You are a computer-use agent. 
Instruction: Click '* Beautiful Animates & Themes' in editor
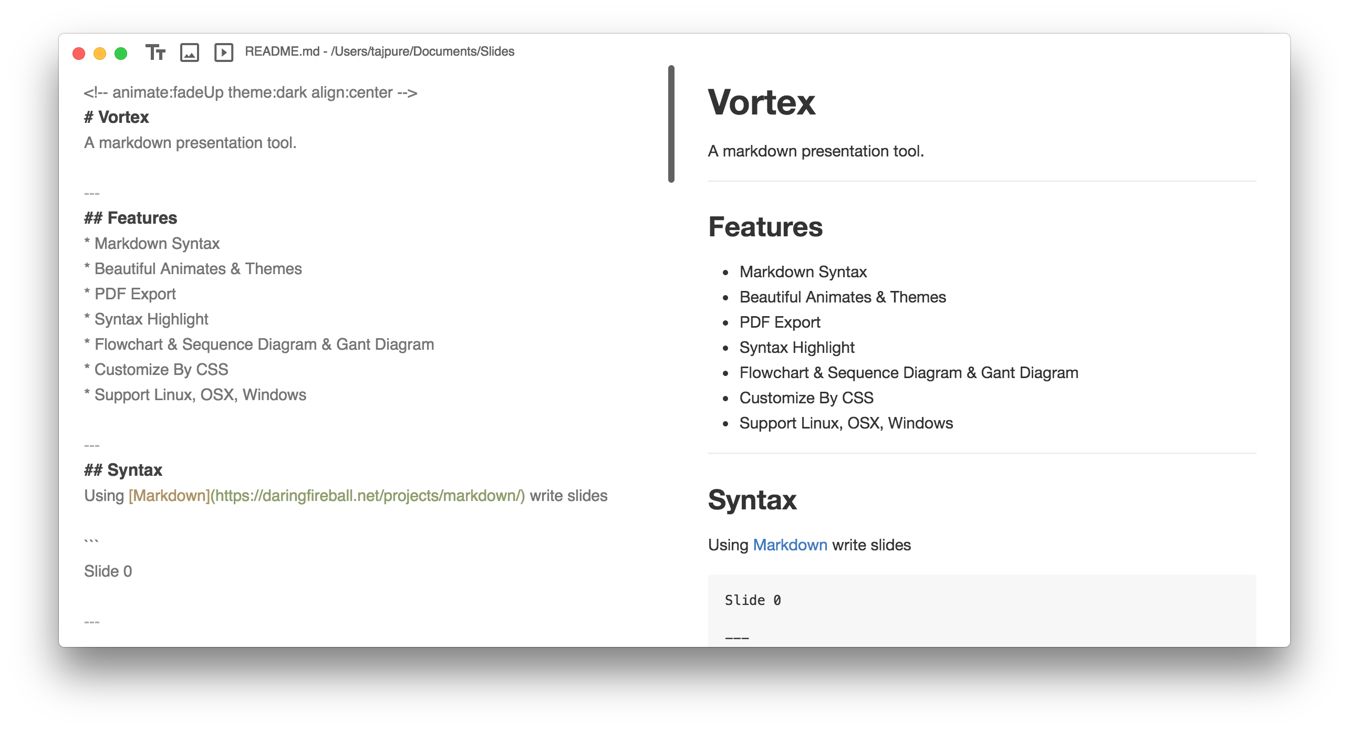tap(193, 269)
